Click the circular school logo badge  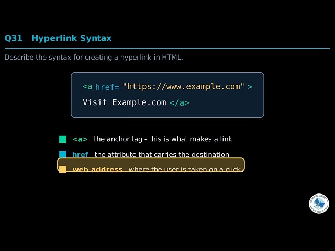point(319,203)
